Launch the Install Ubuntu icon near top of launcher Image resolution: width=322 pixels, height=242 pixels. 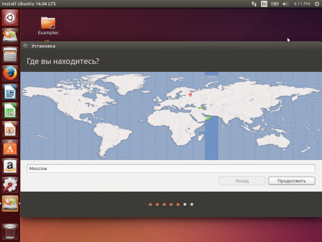pos(10,36)
